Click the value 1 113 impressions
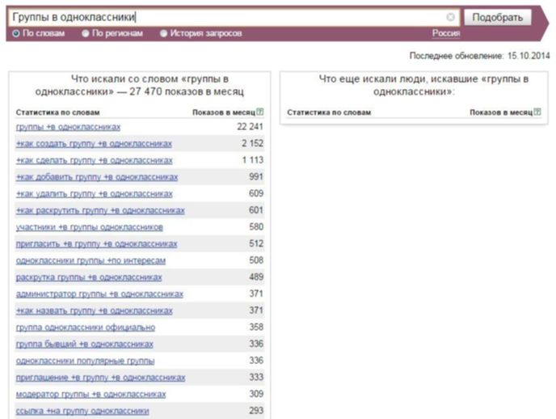This screenshot has width=556, height=419. (252, 160)
